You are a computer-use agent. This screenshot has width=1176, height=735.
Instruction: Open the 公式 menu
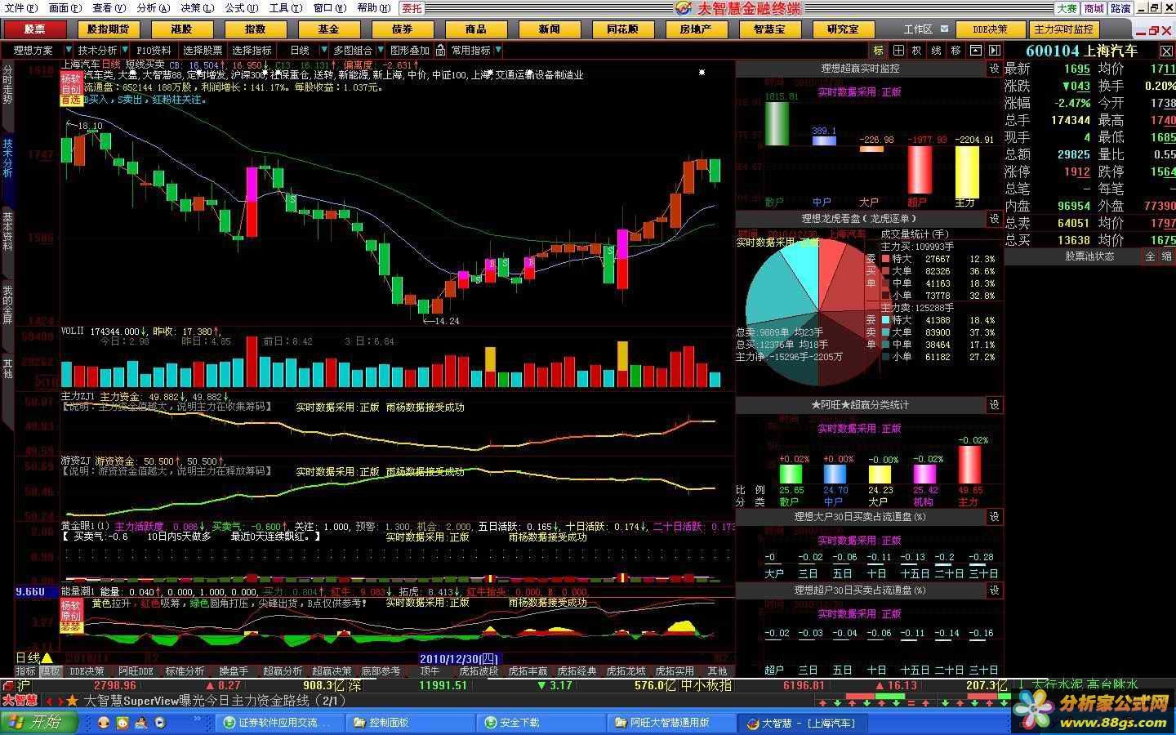point(241,8)
